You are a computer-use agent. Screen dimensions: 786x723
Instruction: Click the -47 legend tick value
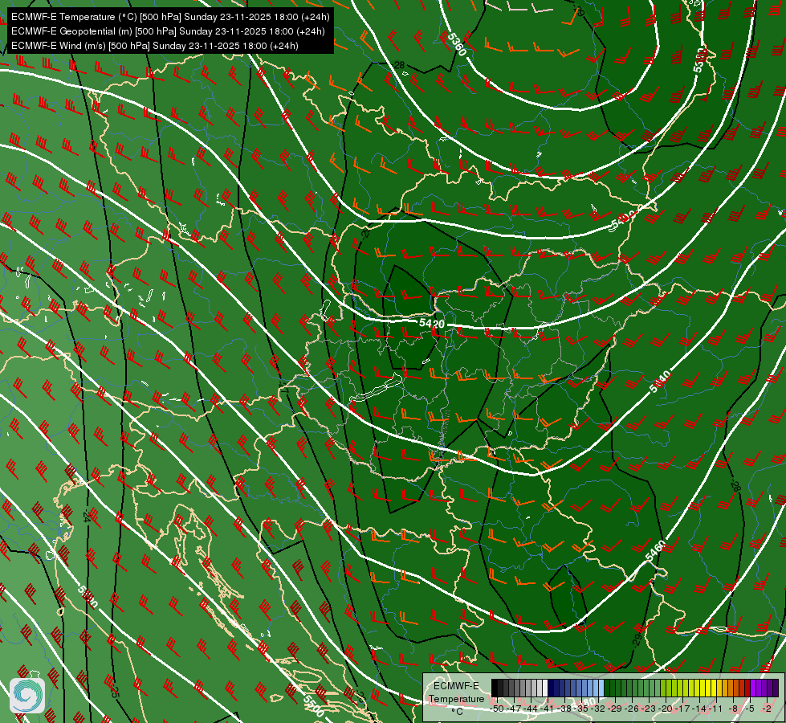pyautogui.click(x=514, y=709)
